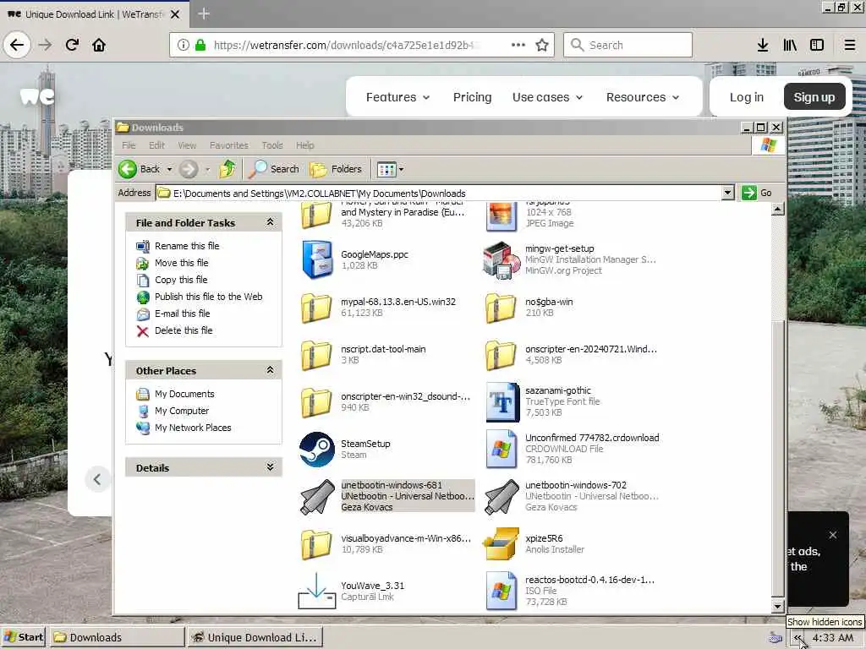Image resolution: width=866 pixels, height=649 pixels.
Task: Expand the Address bar dropdown
Action: 727,193
